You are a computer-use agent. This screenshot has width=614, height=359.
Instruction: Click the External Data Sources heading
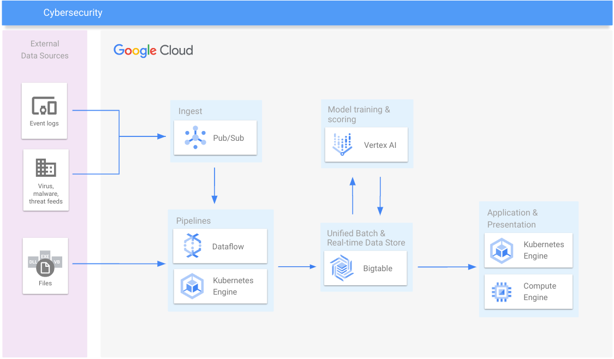pyautogui.click(x=45, y=50)
